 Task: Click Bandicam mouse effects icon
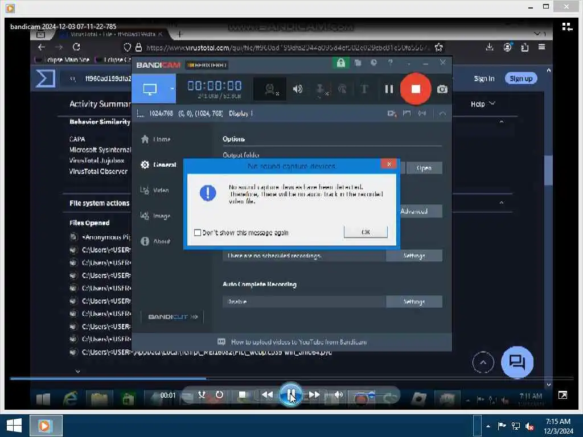coord(342,89)
